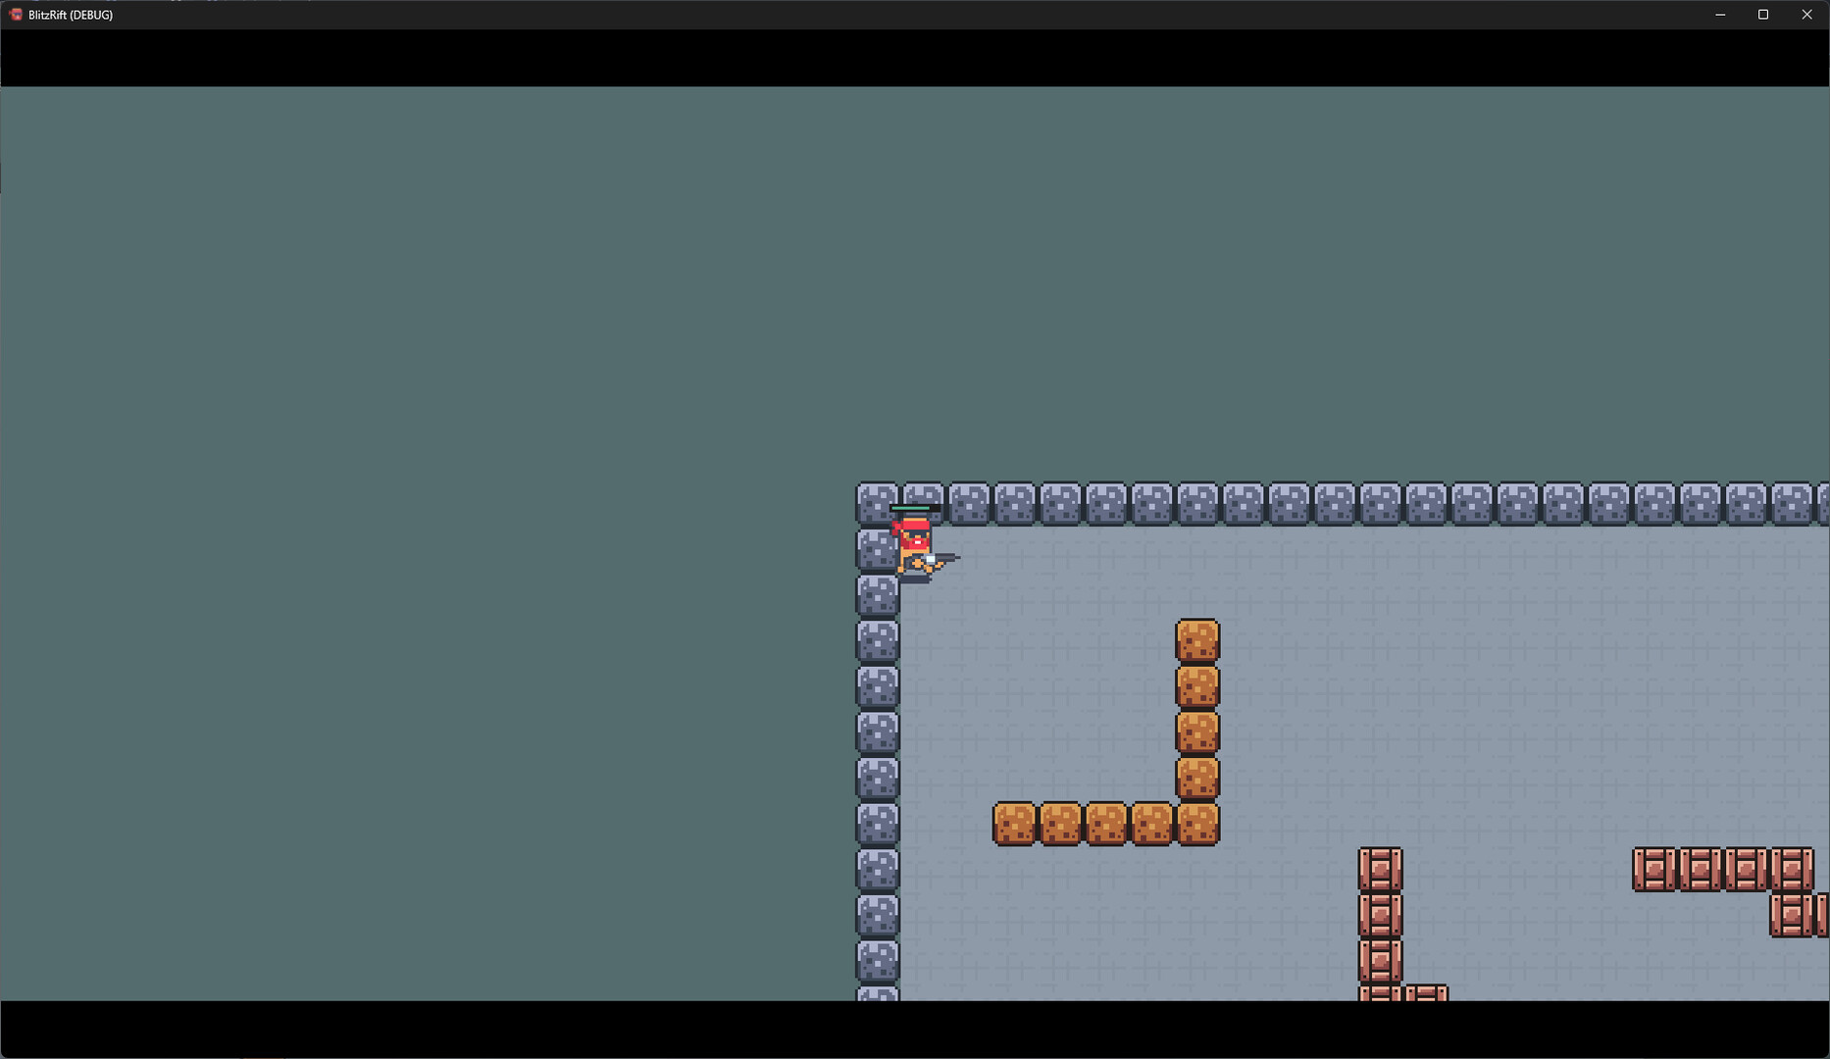The width and height of the screenshot is (1830, 1059).
Task: Close the BlitzRift debug window
Action: [1806, 15]
